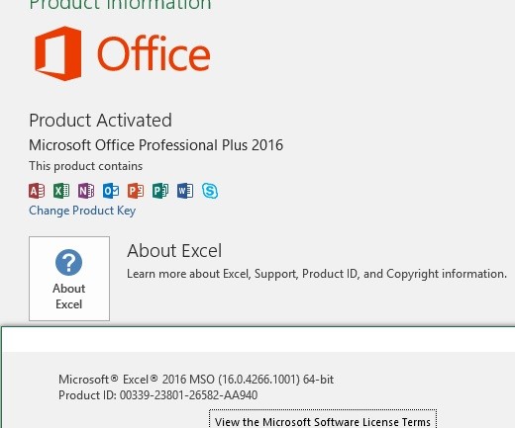Click the Learn more about Excel description
Image resolution: width=515 pixels, height=428 pixels.
[317, 274]
